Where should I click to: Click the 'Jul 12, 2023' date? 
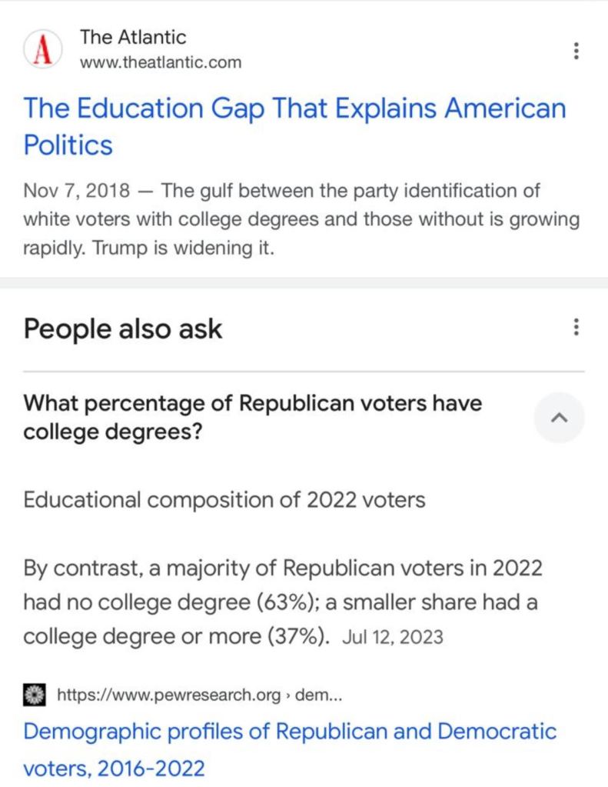[393, 638]
